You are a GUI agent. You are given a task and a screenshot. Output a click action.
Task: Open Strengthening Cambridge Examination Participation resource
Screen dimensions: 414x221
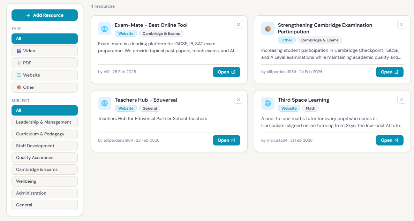[390, 72]
